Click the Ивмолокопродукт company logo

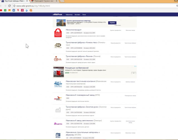click(58, 33)
